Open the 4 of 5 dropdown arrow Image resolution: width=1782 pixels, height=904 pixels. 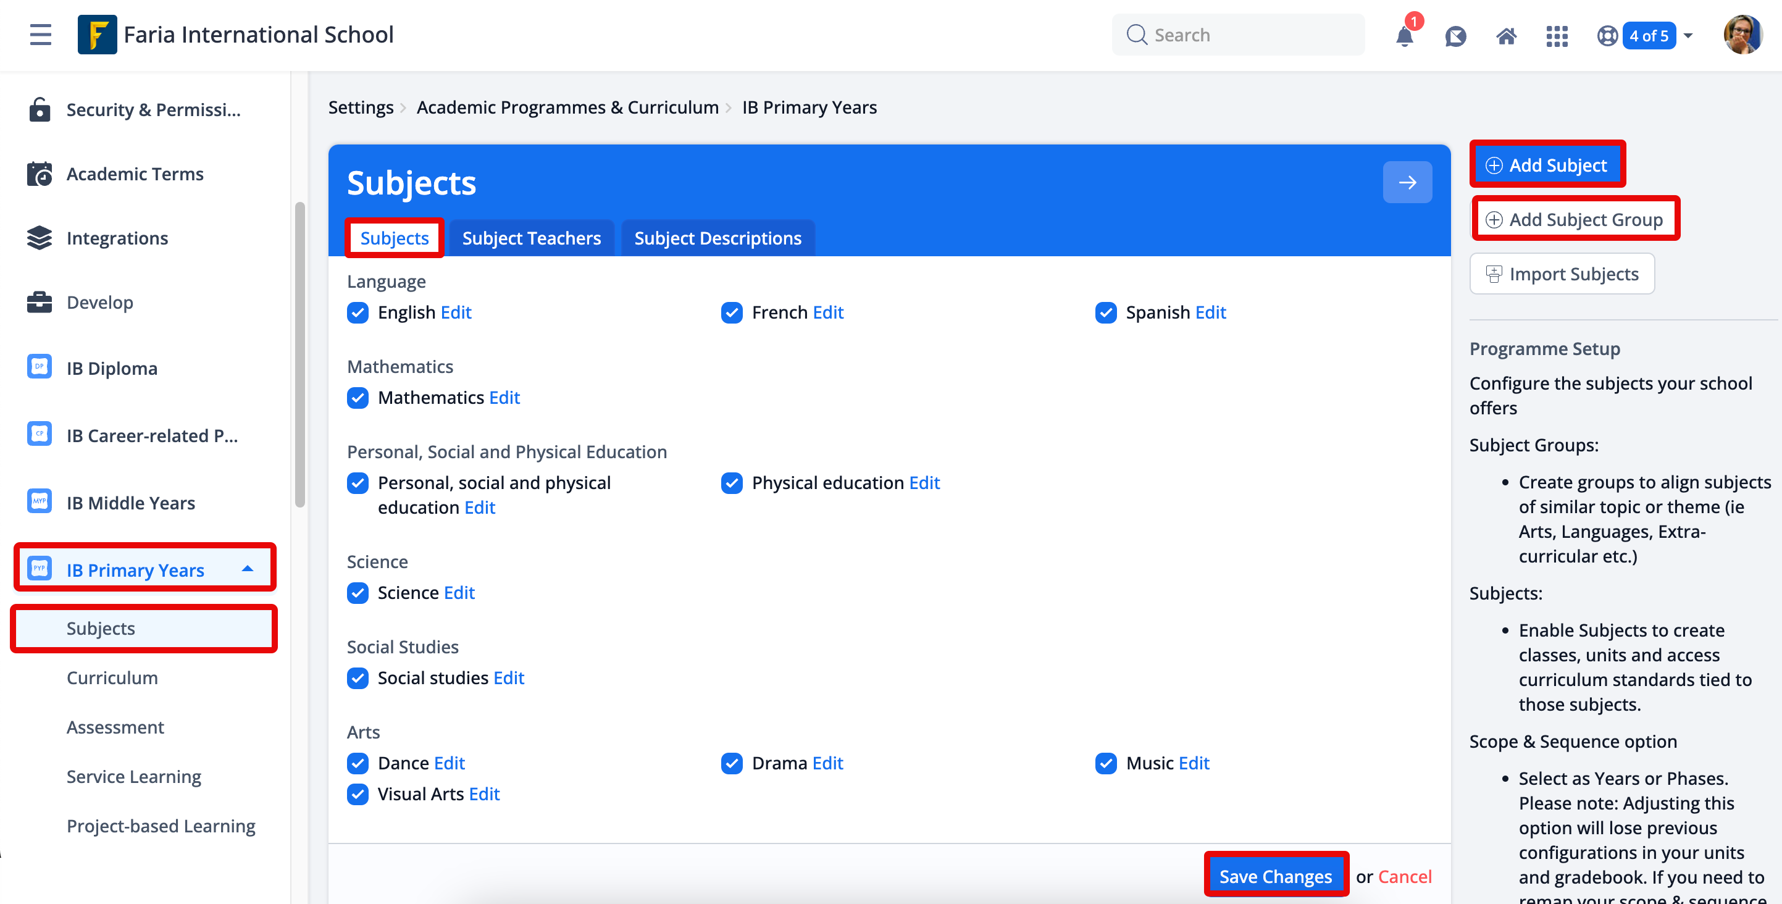pyautogui.click(x=1688, y=35)
